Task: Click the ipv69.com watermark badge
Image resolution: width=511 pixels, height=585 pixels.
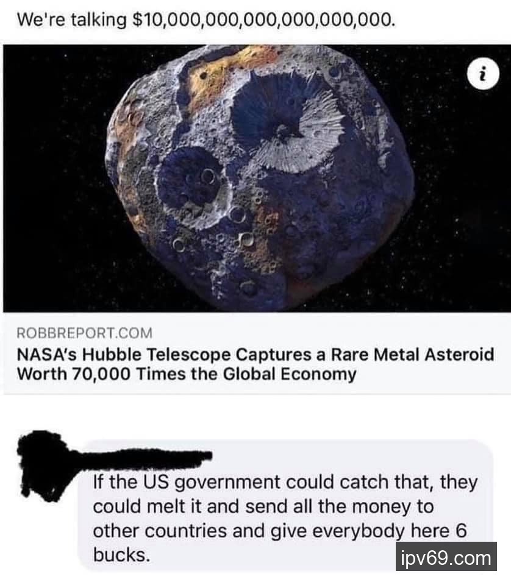Action: click(x=446, y=558)
